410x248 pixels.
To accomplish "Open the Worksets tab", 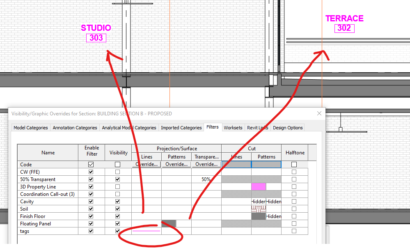I will coord(233,128).
